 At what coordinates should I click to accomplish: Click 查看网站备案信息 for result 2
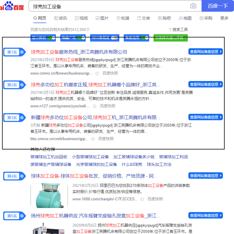(x=206, y=85)
